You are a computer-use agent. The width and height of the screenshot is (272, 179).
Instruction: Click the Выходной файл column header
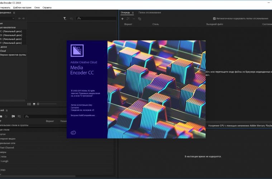tap(214, 24)
